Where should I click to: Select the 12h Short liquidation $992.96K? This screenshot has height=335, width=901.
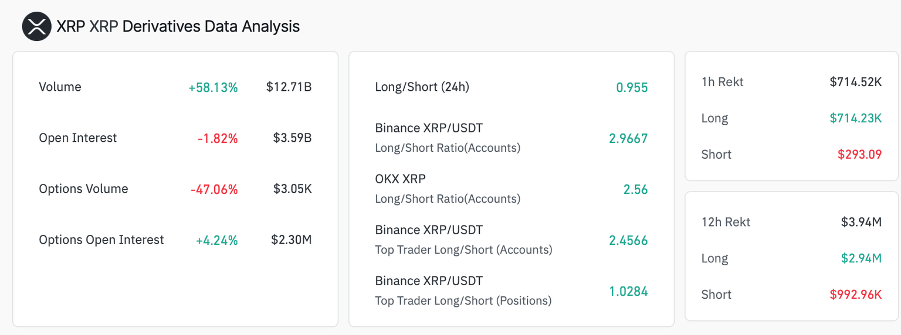(855, 295)
